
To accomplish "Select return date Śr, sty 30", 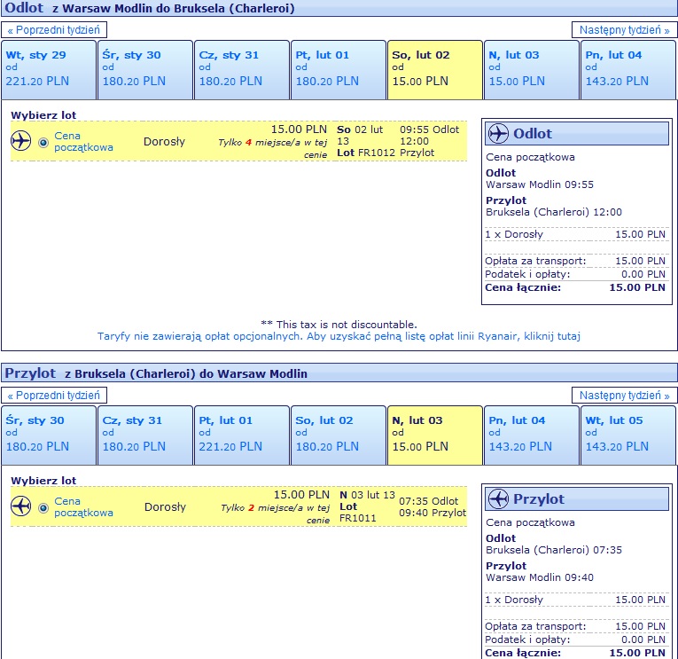I will tap(49, 435).
